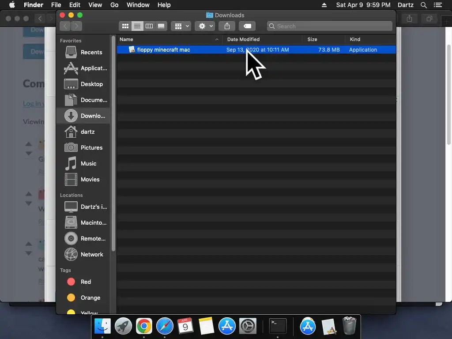Image resolution: width=452 pixels, height=339 pixels.
Task: Open the View menu
Action: (x=95, y=5)
